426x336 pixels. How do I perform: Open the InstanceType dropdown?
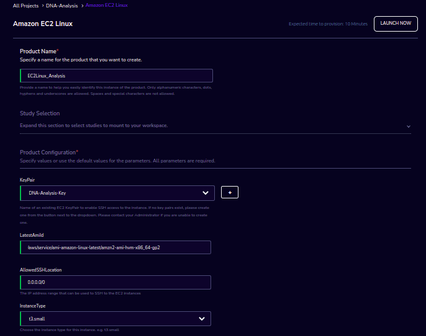pyautogui.click(x=116, y=319)
